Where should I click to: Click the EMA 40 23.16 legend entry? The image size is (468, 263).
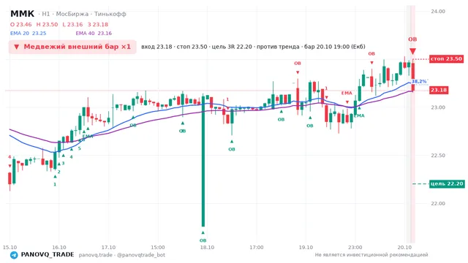click(94, 34)
